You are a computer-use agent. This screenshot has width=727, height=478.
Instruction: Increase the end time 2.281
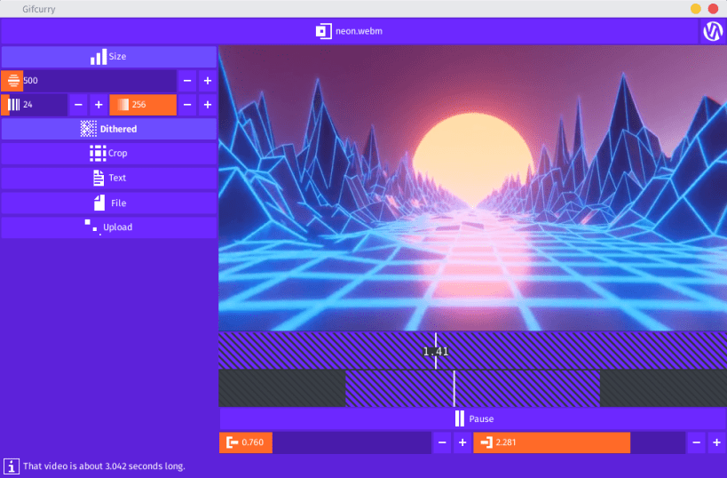pyautogui.click(x=717, y=442)
